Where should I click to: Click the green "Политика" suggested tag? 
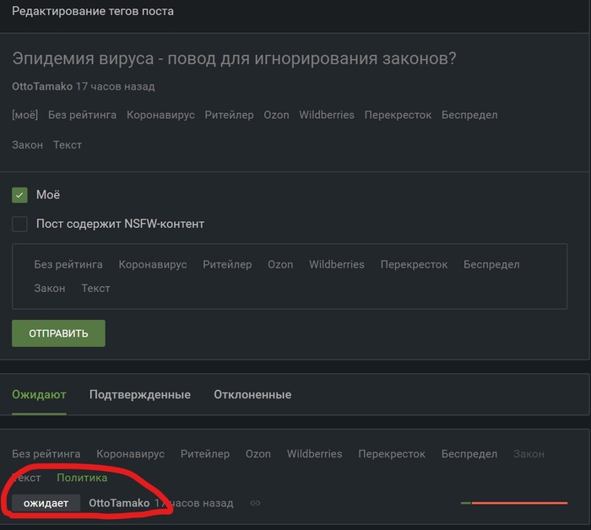click(x=82, y=478)
